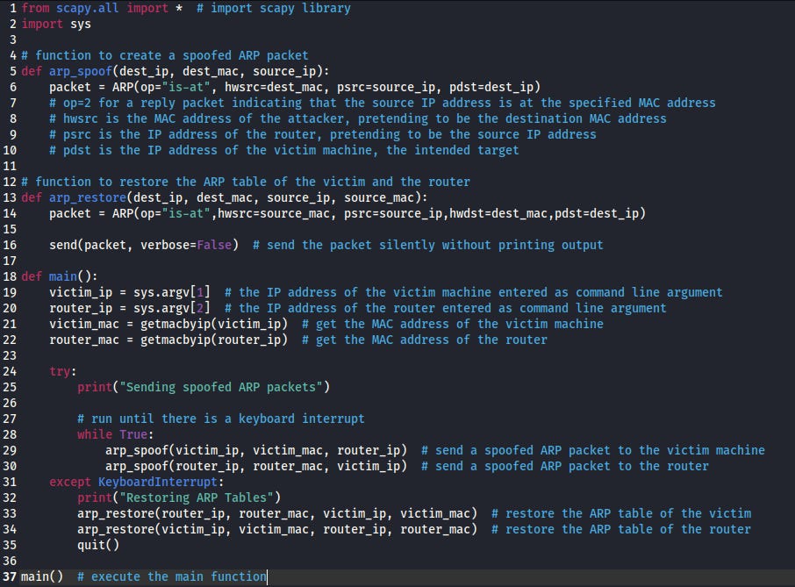Click the comment 'psrc is the IP address of the router'

[x=323, y=134]
